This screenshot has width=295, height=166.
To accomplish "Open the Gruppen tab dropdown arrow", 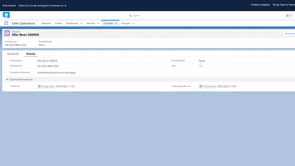I will coord(133,23).
